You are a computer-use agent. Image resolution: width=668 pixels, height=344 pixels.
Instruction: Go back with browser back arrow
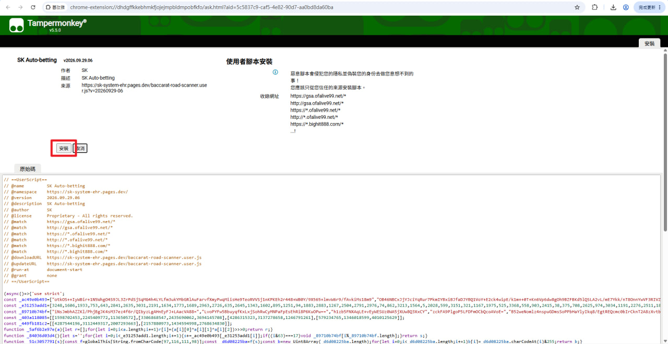pyautogui.click(x=7, y=7)
